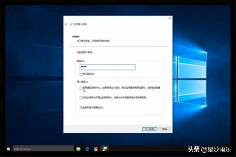Click the Cancel button
This screenshot has width=236, height=157.
pyautogui.click(x=164, y=129)
